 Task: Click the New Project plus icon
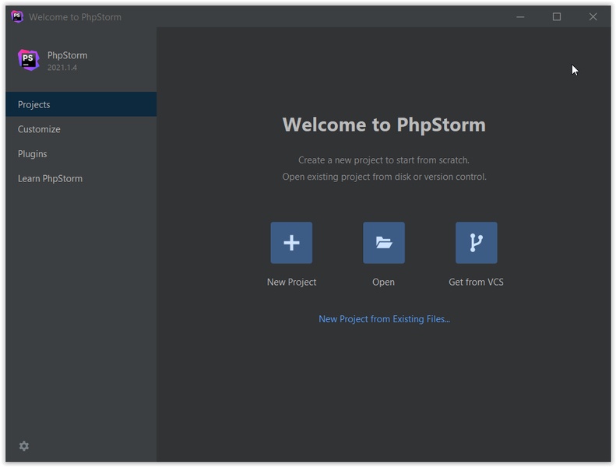pyautogui.click(x=291, y=243)
